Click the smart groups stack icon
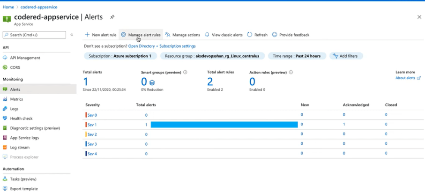 tap(152, 82)
